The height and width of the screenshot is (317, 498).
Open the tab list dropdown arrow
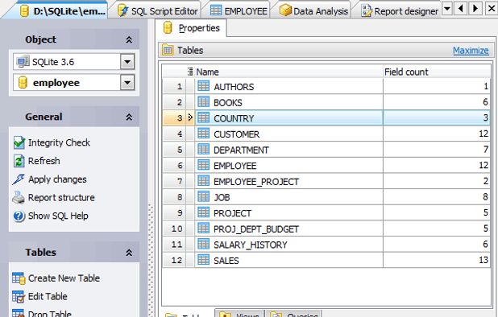[447, 8]
